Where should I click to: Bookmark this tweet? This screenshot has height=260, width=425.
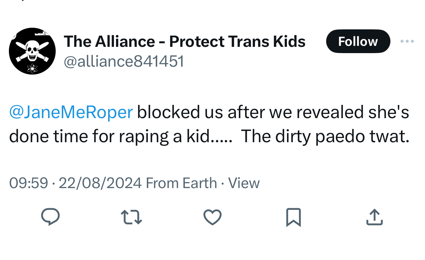[293, 217]
